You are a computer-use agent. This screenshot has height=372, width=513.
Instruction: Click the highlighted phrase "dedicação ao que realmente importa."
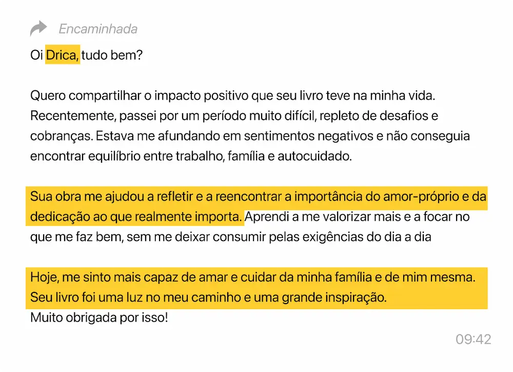(136, 217)
